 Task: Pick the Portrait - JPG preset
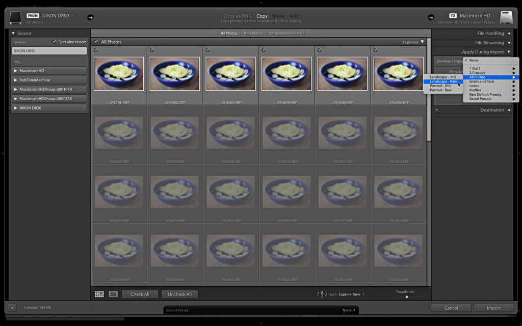443,86
